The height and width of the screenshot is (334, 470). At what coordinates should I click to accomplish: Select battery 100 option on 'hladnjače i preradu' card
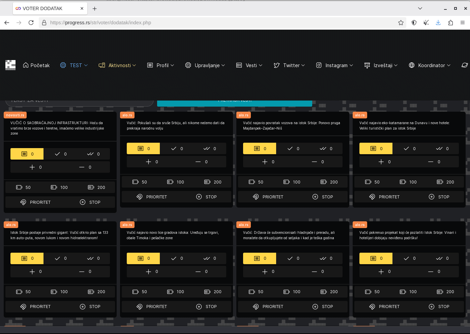tap(292, 292)
